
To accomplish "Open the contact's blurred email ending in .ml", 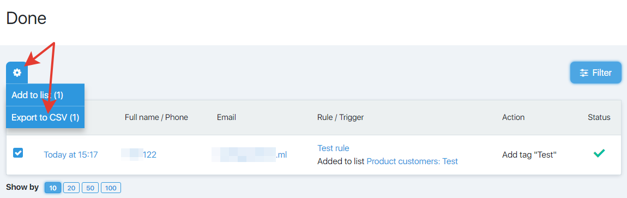I will coord(249,154).
